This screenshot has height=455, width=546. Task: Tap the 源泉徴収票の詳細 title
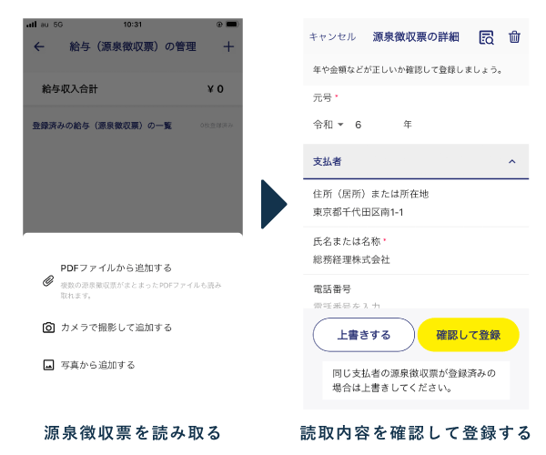tap(416, 37)
